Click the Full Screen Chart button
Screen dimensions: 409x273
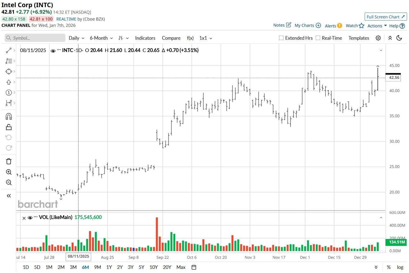(x=386, y=17)
